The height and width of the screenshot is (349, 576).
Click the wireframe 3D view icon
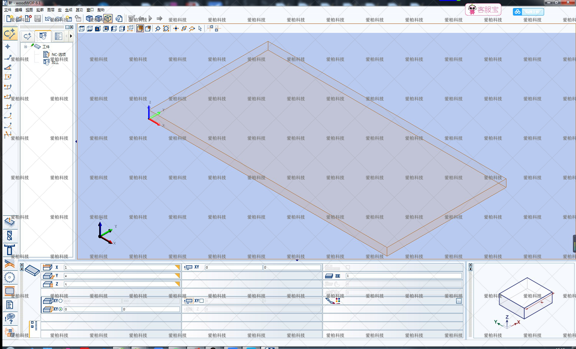108,19
